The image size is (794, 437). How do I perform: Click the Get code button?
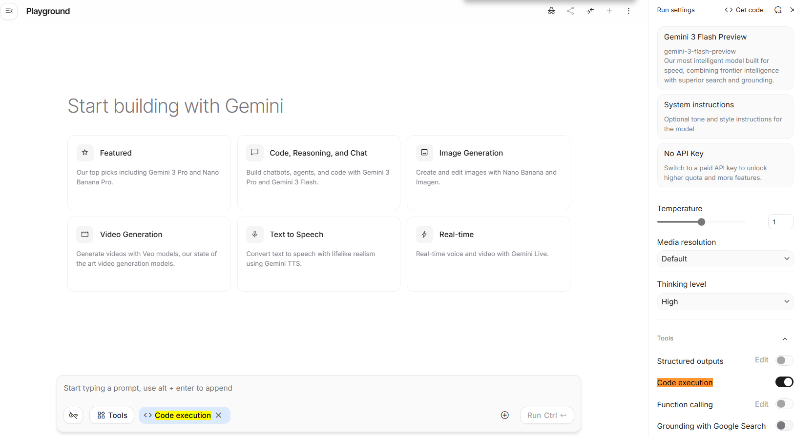pos(744,10)
